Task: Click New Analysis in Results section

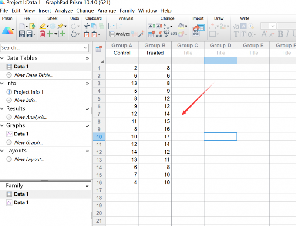Action: point(30,117)
